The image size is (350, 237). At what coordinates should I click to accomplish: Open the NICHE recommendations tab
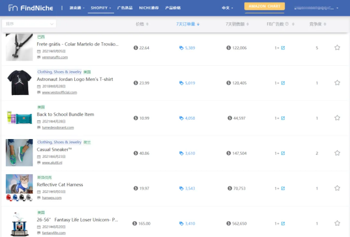pos(149,8)
